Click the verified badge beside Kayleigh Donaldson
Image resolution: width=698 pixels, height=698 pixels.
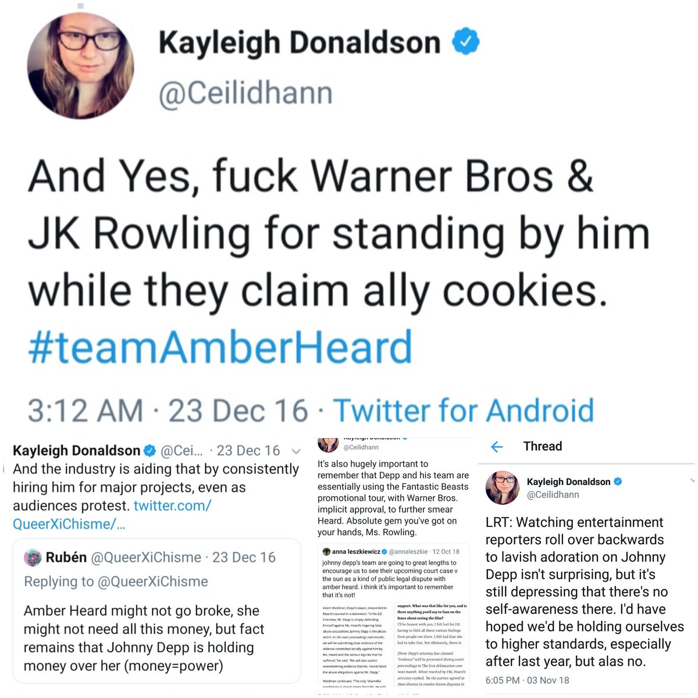click(466, 42)
